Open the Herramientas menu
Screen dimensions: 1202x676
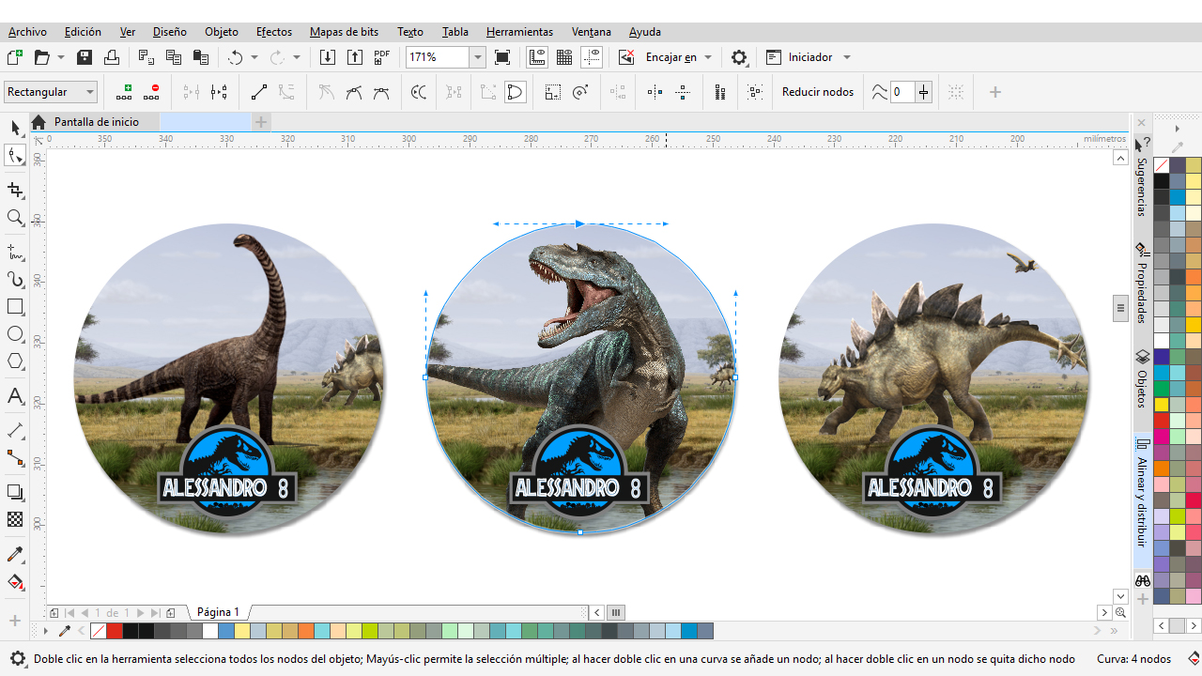coord(519,32)
